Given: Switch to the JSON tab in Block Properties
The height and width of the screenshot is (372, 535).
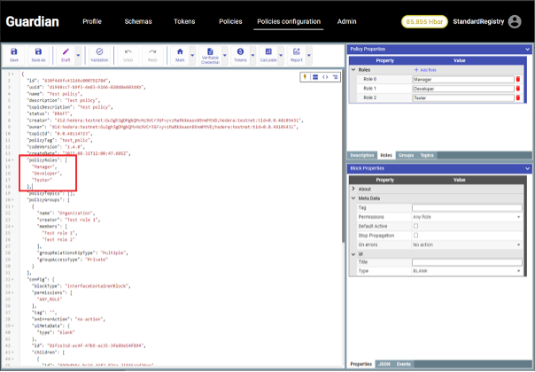Looking at the screenshot, I should pyautogui.click(x=384, y=364).
